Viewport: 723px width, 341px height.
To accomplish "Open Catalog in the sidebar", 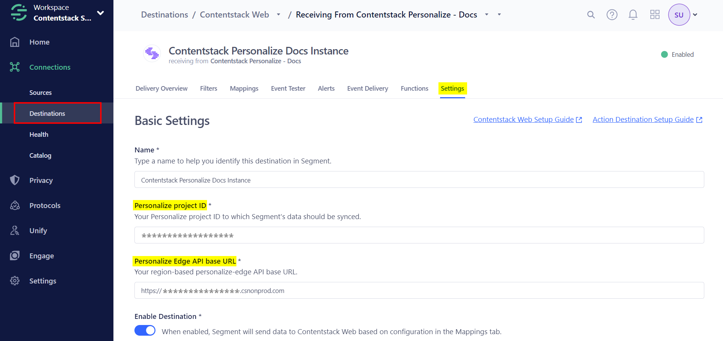I will 40,155.
